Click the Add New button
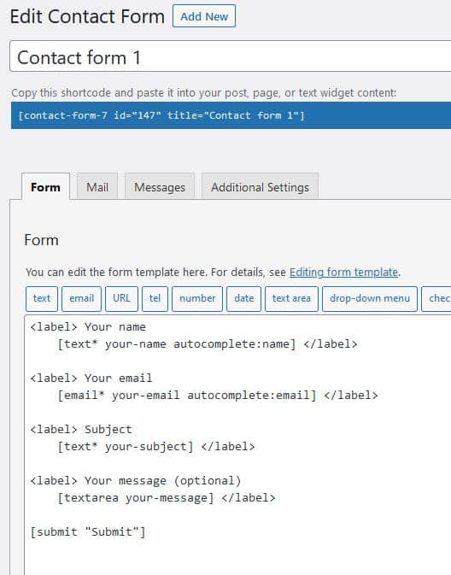The width and height of the screenshot is (451, 575). 204,16
